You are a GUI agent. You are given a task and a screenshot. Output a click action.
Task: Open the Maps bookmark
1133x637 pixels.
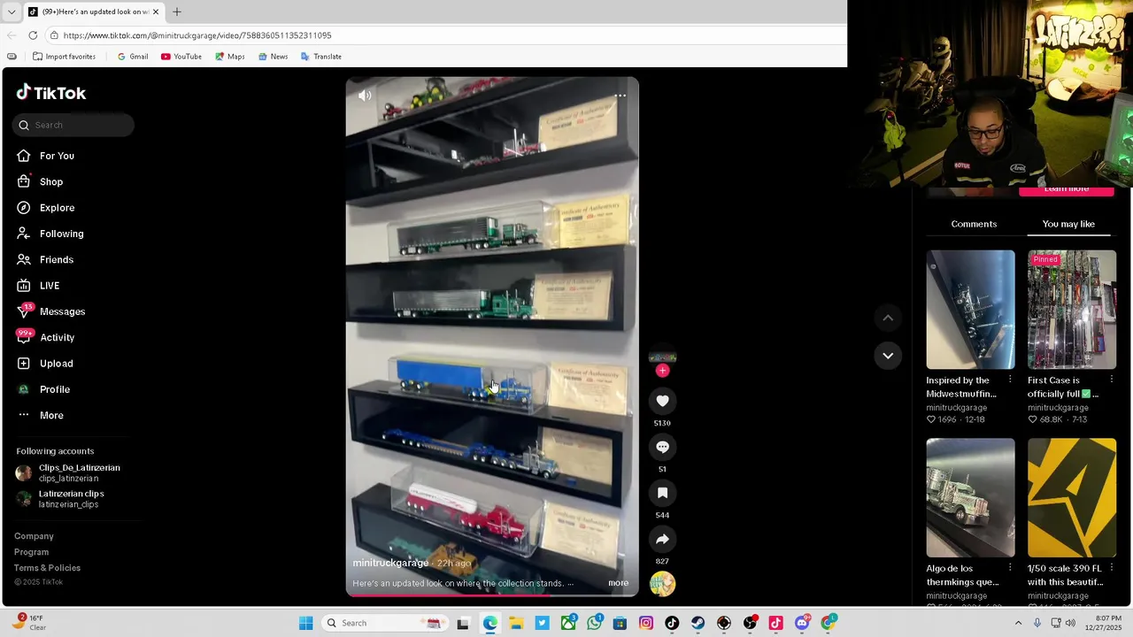coord(230,57)
